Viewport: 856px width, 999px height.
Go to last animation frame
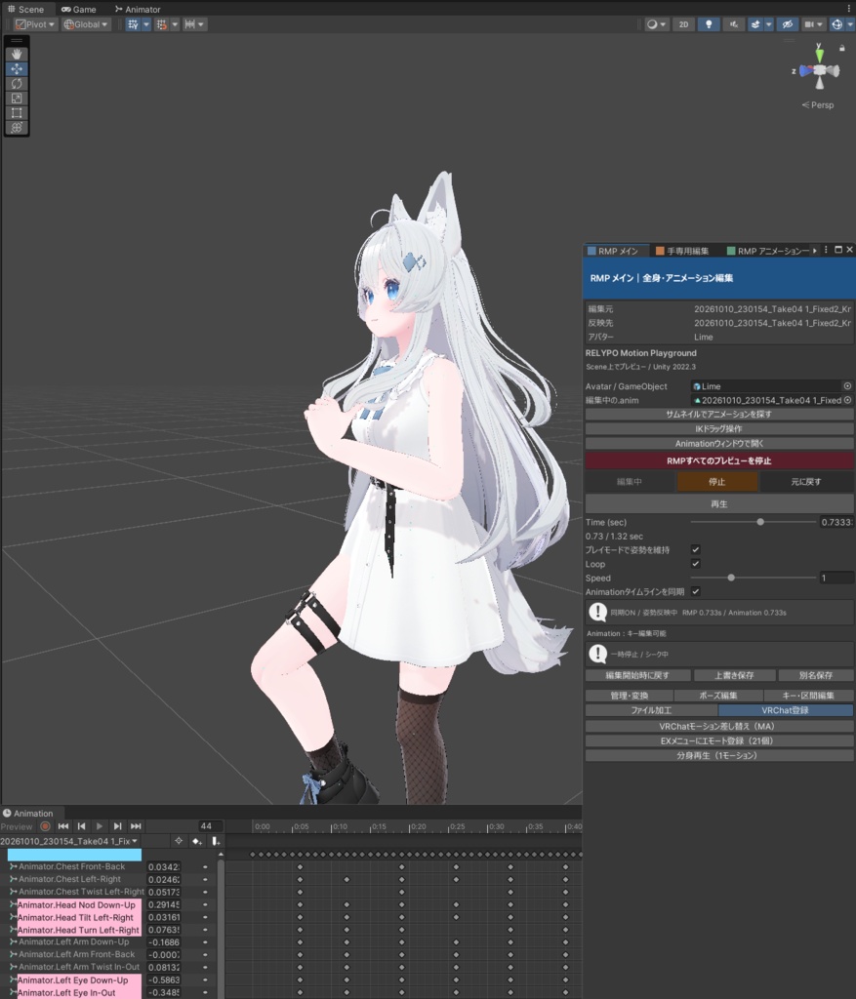coord(136,826)
